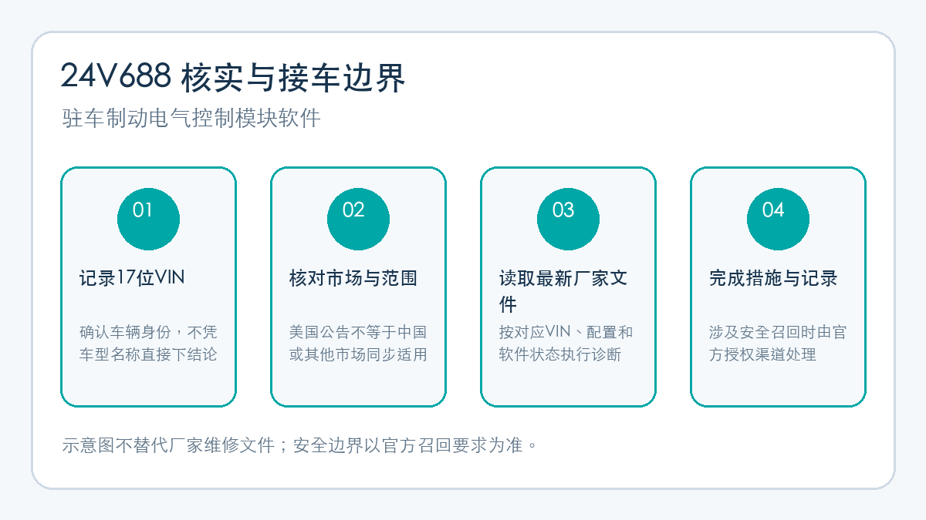Select the first step card
926x520 pixels.
(x=148, y=287)
